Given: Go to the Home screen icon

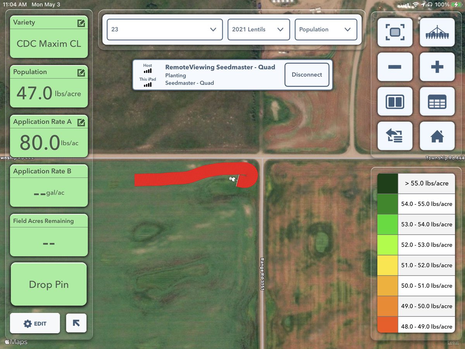Looking at the screenshot, I should click(x=437, y=136).
